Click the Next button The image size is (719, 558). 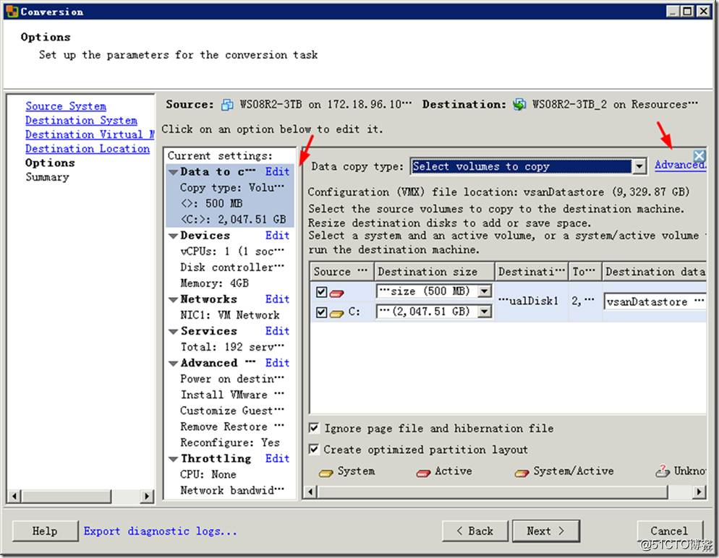(x=545, y=531)
